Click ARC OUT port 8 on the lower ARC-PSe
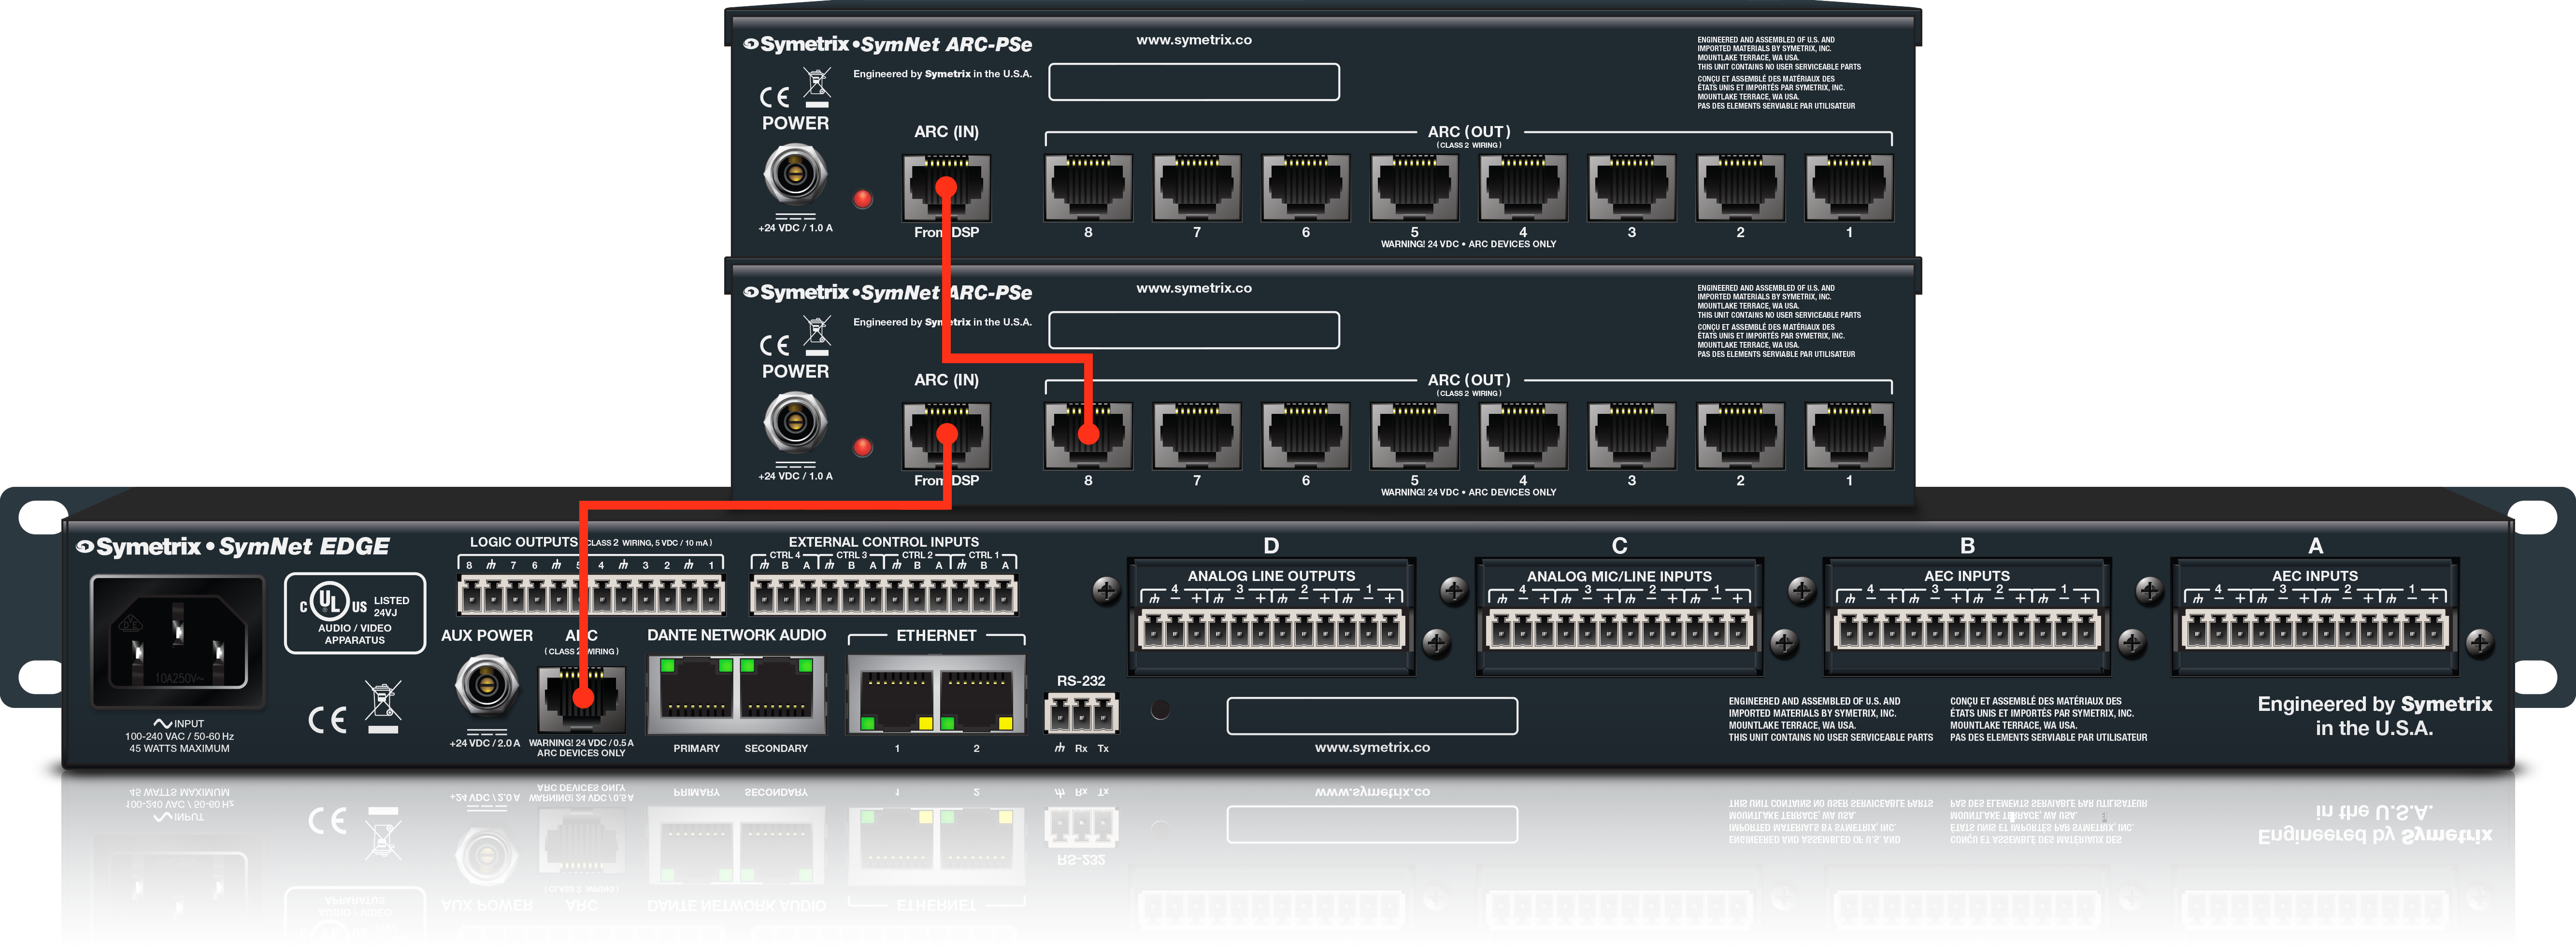Viewport: 2576px width, 948px height. [x=1088, y=436]
